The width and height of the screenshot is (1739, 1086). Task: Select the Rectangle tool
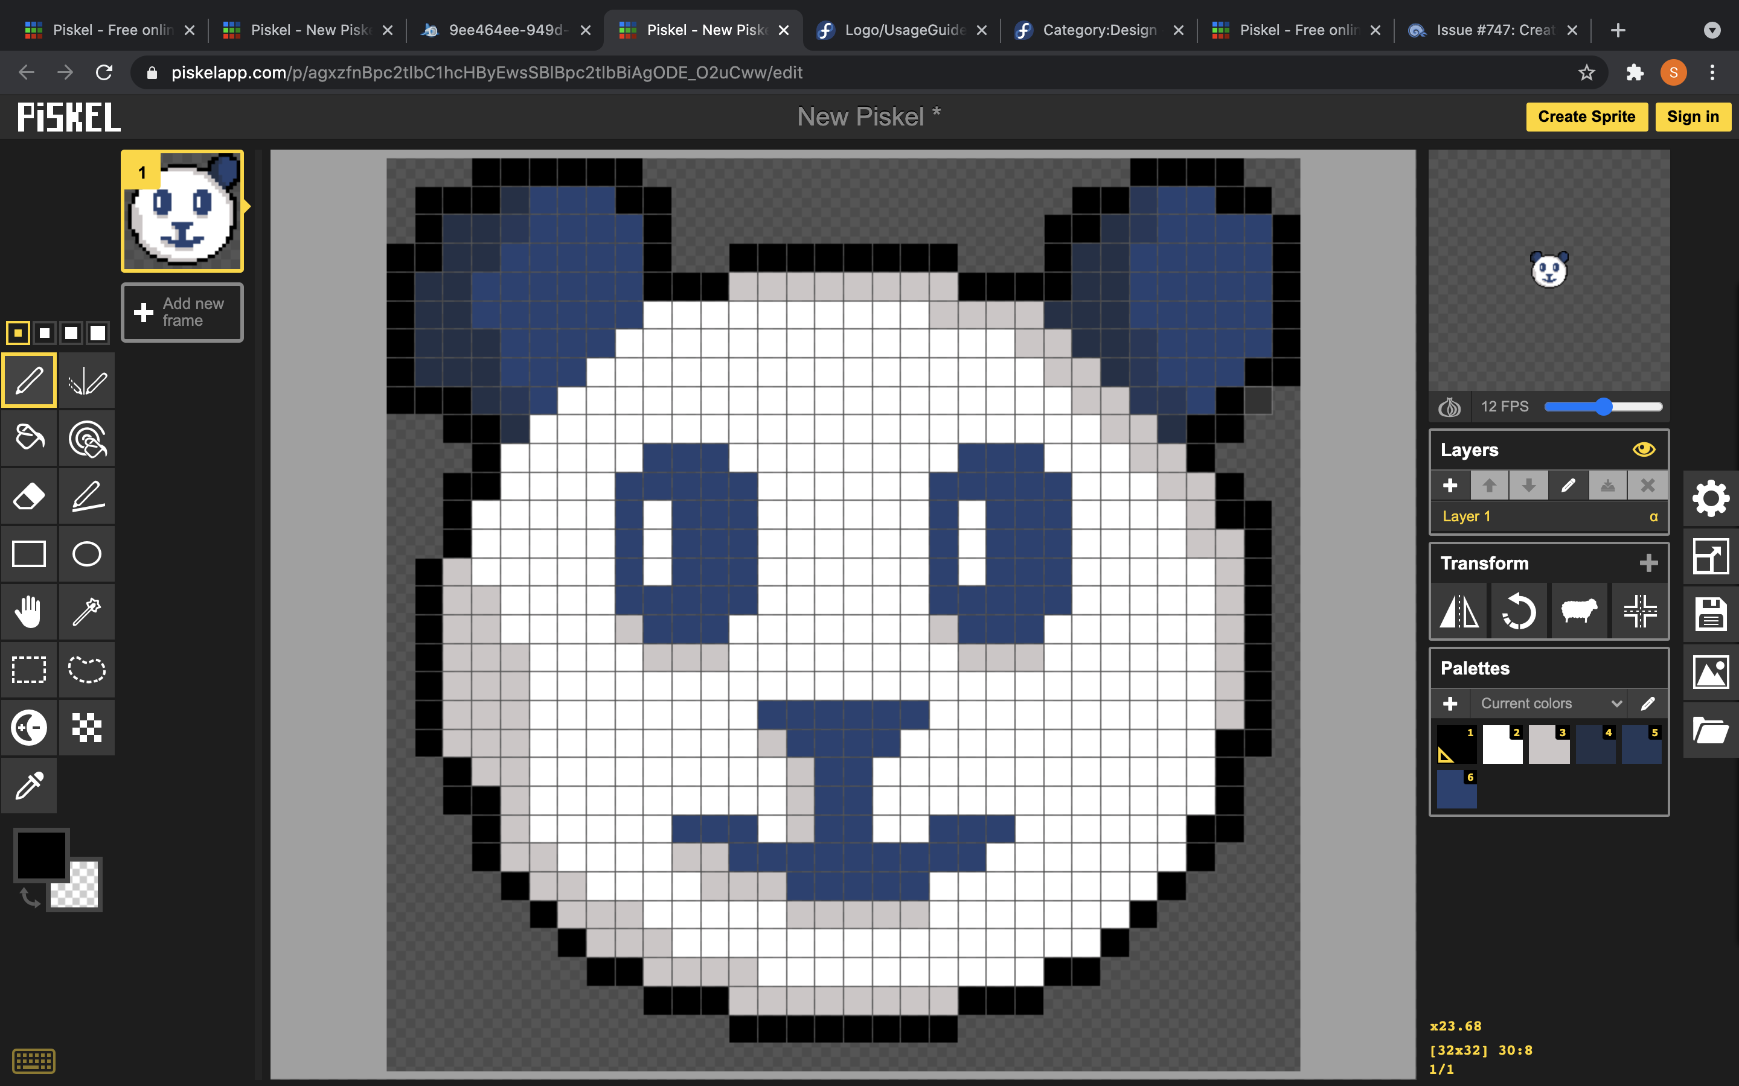29,554
